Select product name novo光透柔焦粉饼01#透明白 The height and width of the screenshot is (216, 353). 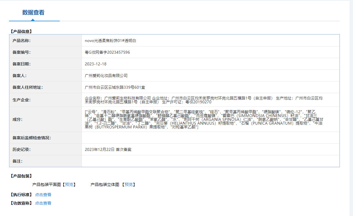pos(110,41)
